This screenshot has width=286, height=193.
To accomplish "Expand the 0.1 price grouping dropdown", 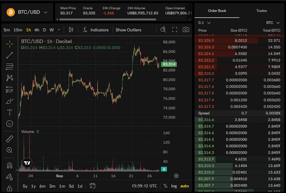I will pyautogui.click(x=204, y=23).
